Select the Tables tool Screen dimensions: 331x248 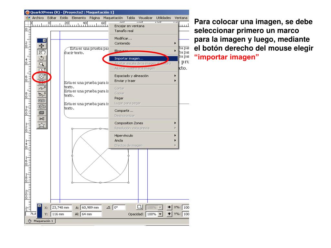pyautogui.click(x=42, y=82)
